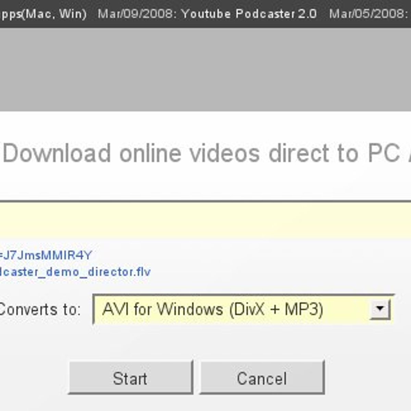The image size is (411, 411).
Task: Click the 'DivX + MP3' text in format box
Action: pyautogui.click(x=276, y=310)
